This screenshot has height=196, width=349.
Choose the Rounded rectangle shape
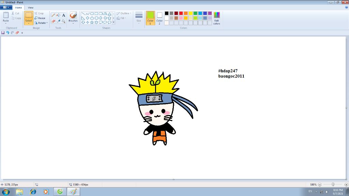point(101,14)
